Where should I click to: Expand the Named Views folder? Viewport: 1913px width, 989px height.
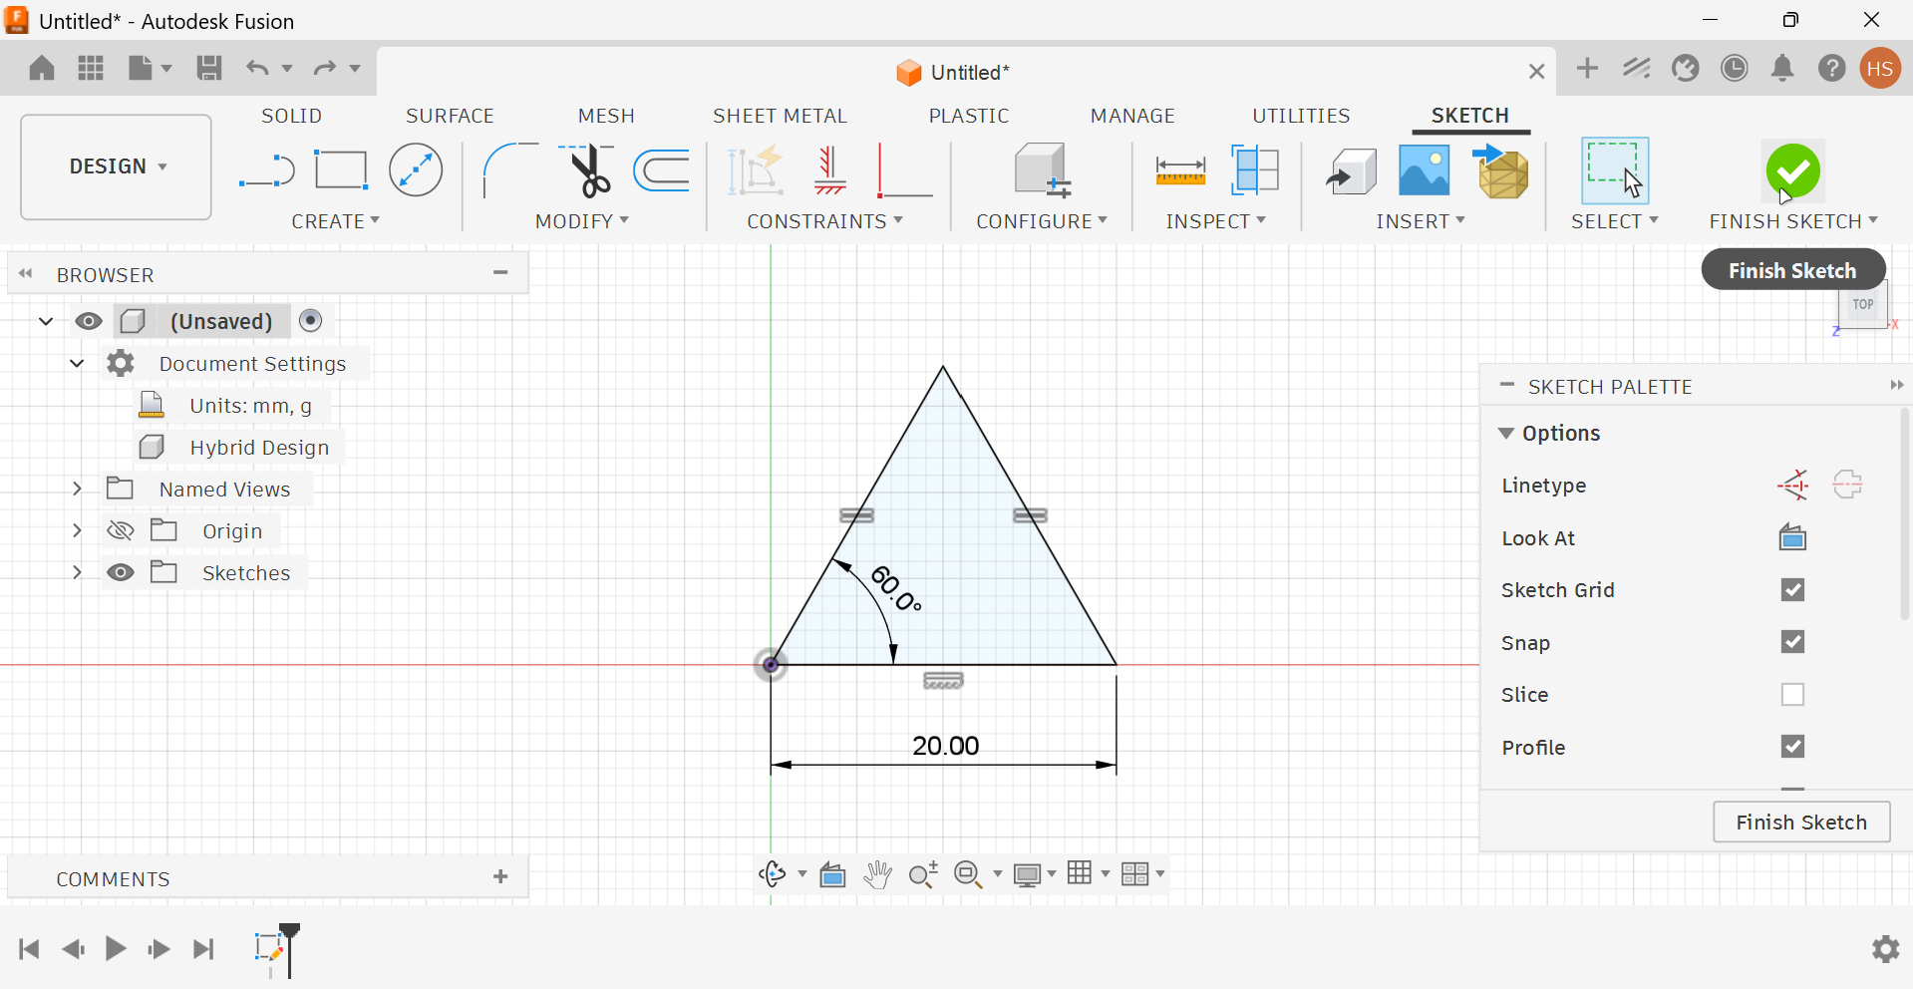(x=77, y=489)
